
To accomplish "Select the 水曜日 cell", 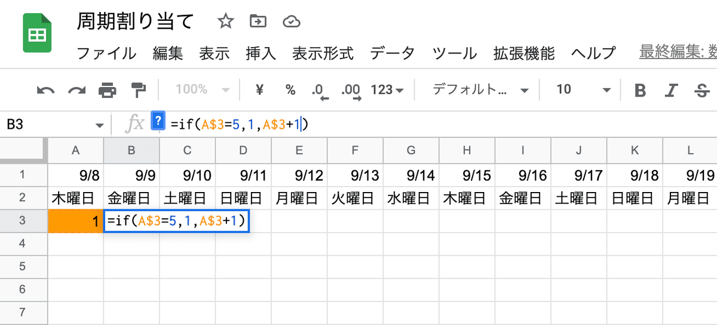I will 411,198.
